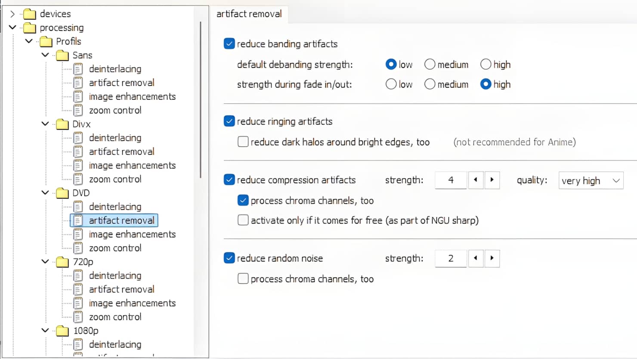Open image enhancements under Divx
The height and width of the screenshot is (359, 637).
coord(132,165)
